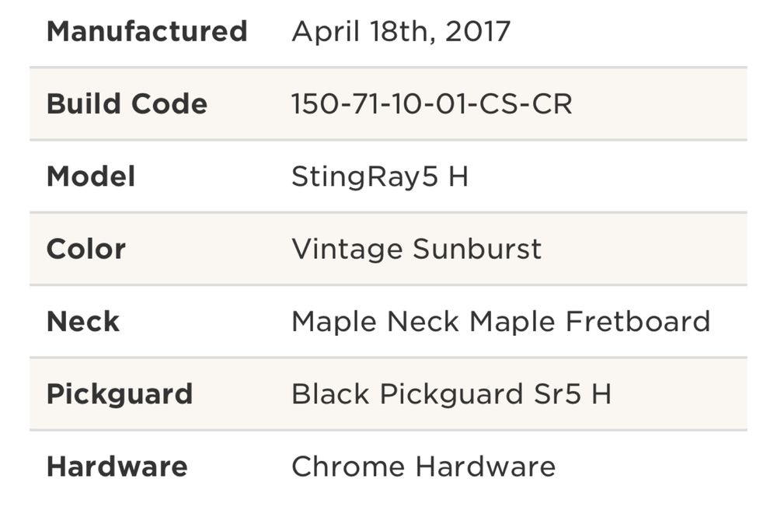Click the word Sunburst
777x524 pixels.
click(477, 249)
